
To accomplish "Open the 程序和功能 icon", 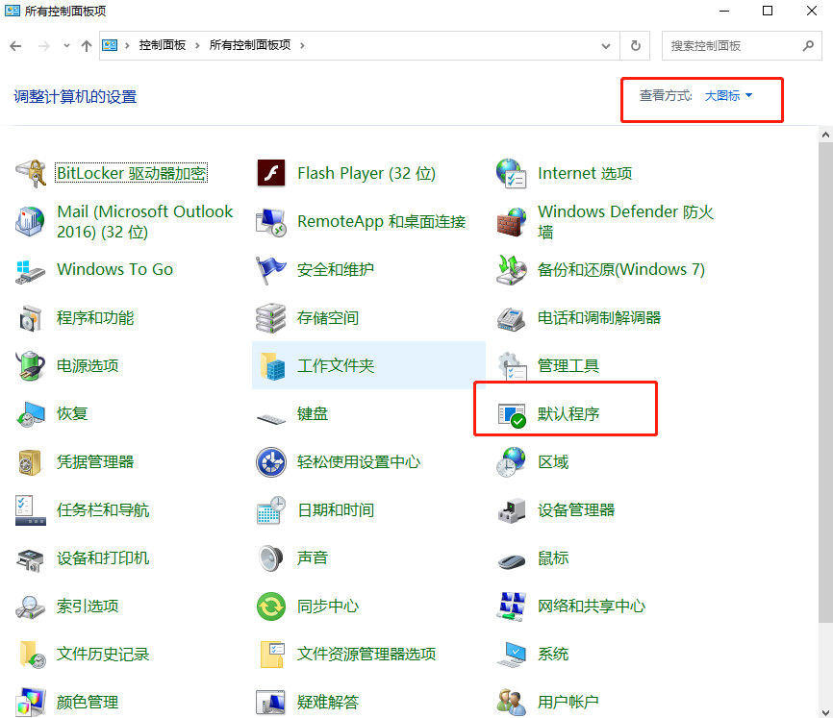I will pyautogui.click(x=31, y=317).
